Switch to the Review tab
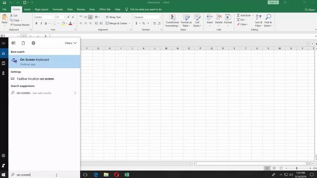This screenshot has height=178, width=317. tap(81, 9)
